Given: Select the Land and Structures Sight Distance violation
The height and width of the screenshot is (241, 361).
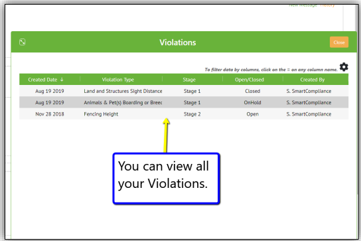Looking at the screenshot, I should (123, 91).
